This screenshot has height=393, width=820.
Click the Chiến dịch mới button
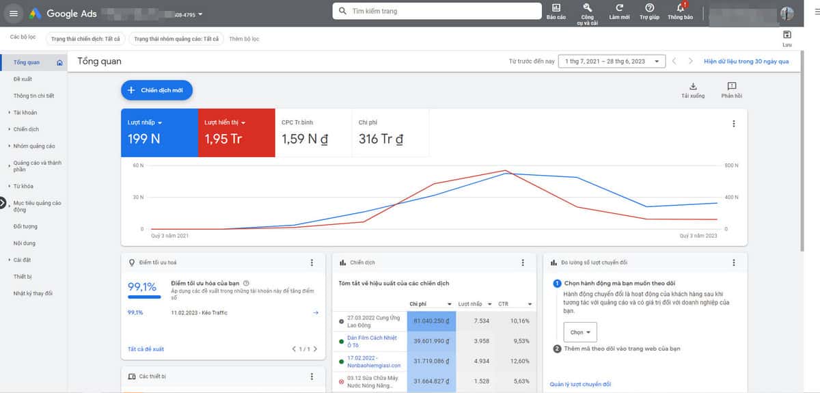156,90
